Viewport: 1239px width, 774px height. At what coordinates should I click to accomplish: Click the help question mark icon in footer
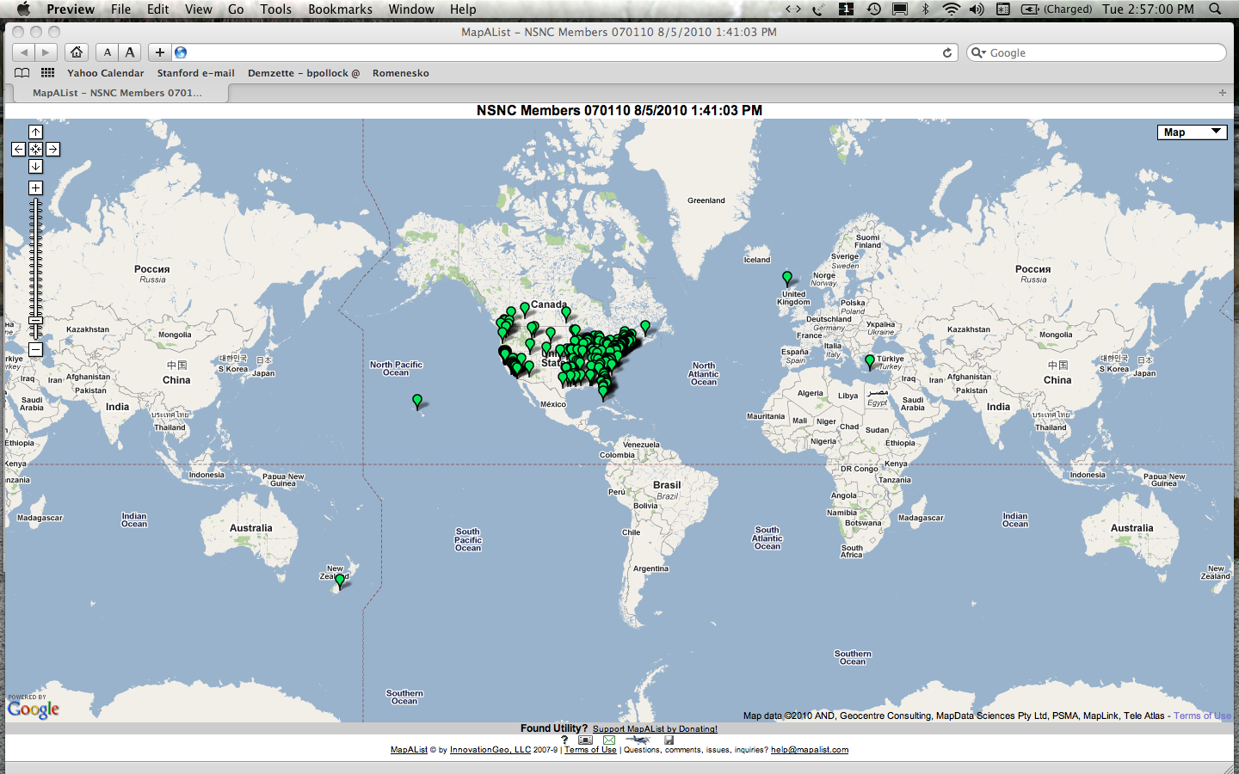[564, 740]
